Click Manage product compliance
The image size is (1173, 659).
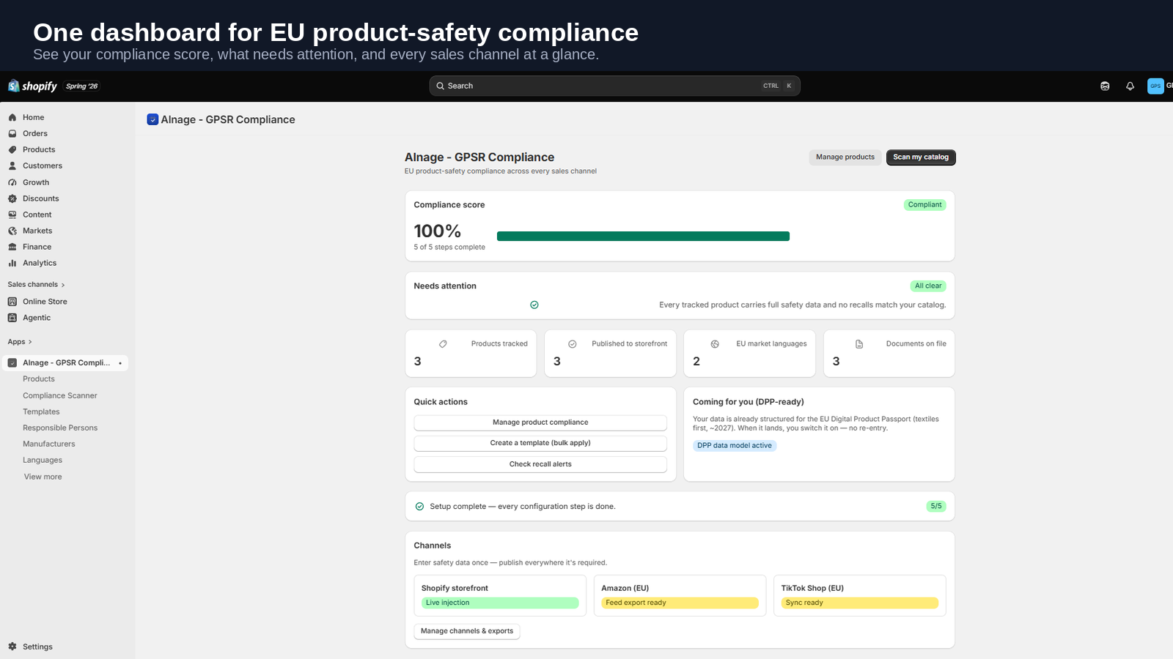(x=540, y=422)
